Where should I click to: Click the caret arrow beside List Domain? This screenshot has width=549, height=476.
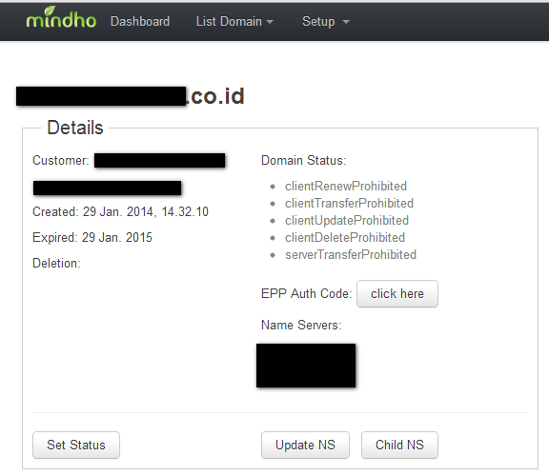pos(270,22)
